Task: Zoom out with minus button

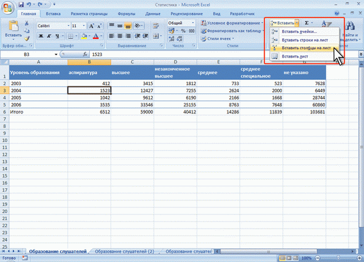Action: 318,258
